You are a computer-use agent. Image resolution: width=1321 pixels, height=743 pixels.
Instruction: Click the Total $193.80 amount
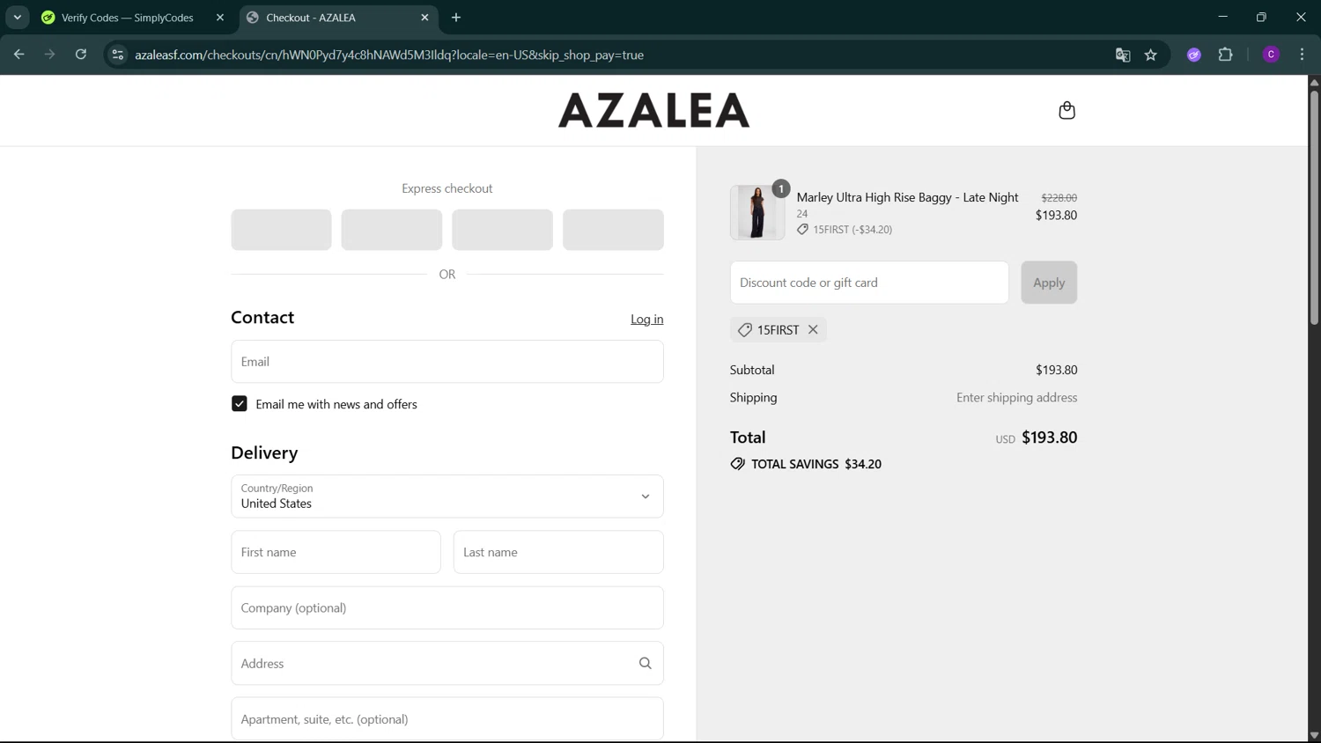(x=1050, y=438)
